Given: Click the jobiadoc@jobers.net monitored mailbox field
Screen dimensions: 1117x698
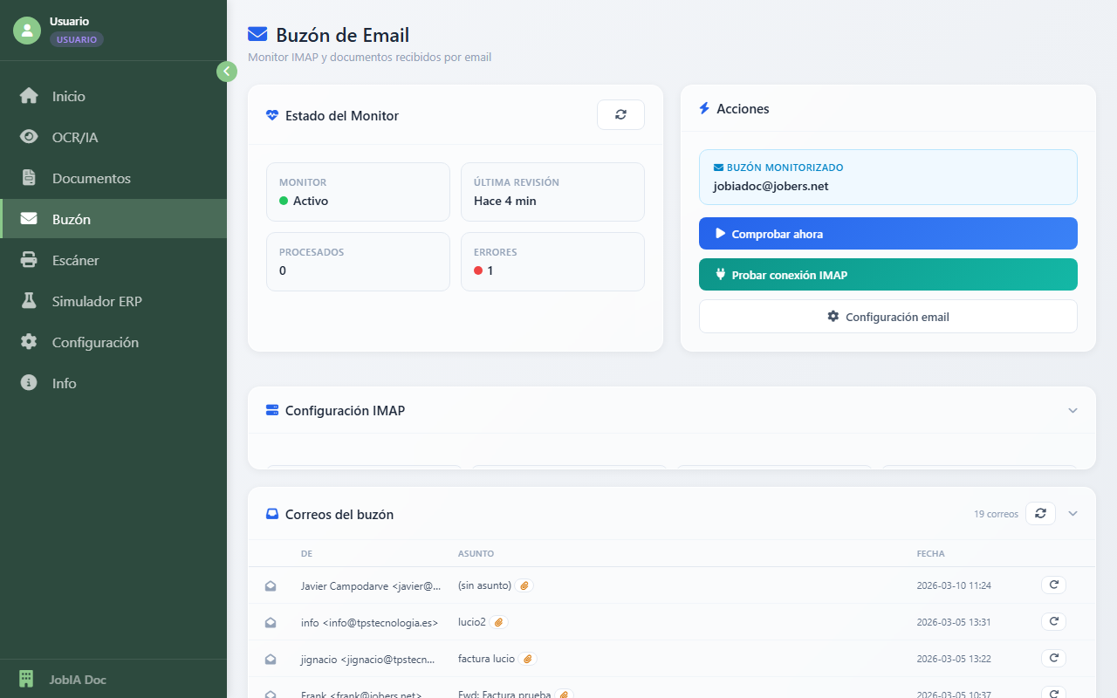Looking at the screenshot, I should click(887, 177).
